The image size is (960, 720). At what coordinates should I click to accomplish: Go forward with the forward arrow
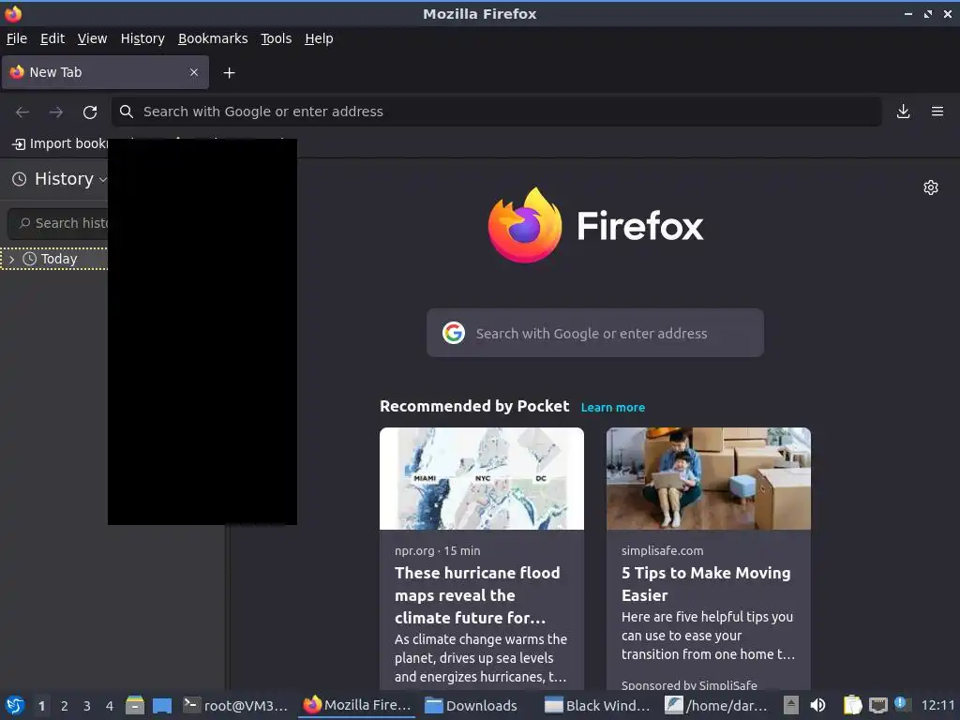point(55,112)
